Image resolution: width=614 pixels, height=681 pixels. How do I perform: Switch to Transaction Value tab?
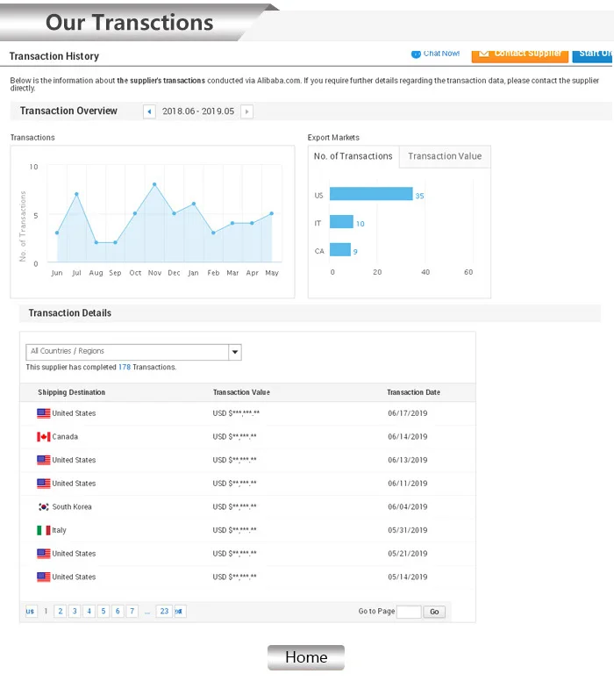click(x=445, y=156)
